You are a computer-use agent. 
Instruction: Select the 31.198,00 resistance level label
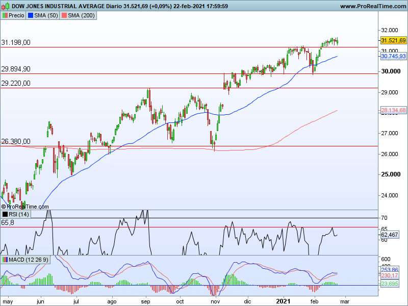(16, 42)
